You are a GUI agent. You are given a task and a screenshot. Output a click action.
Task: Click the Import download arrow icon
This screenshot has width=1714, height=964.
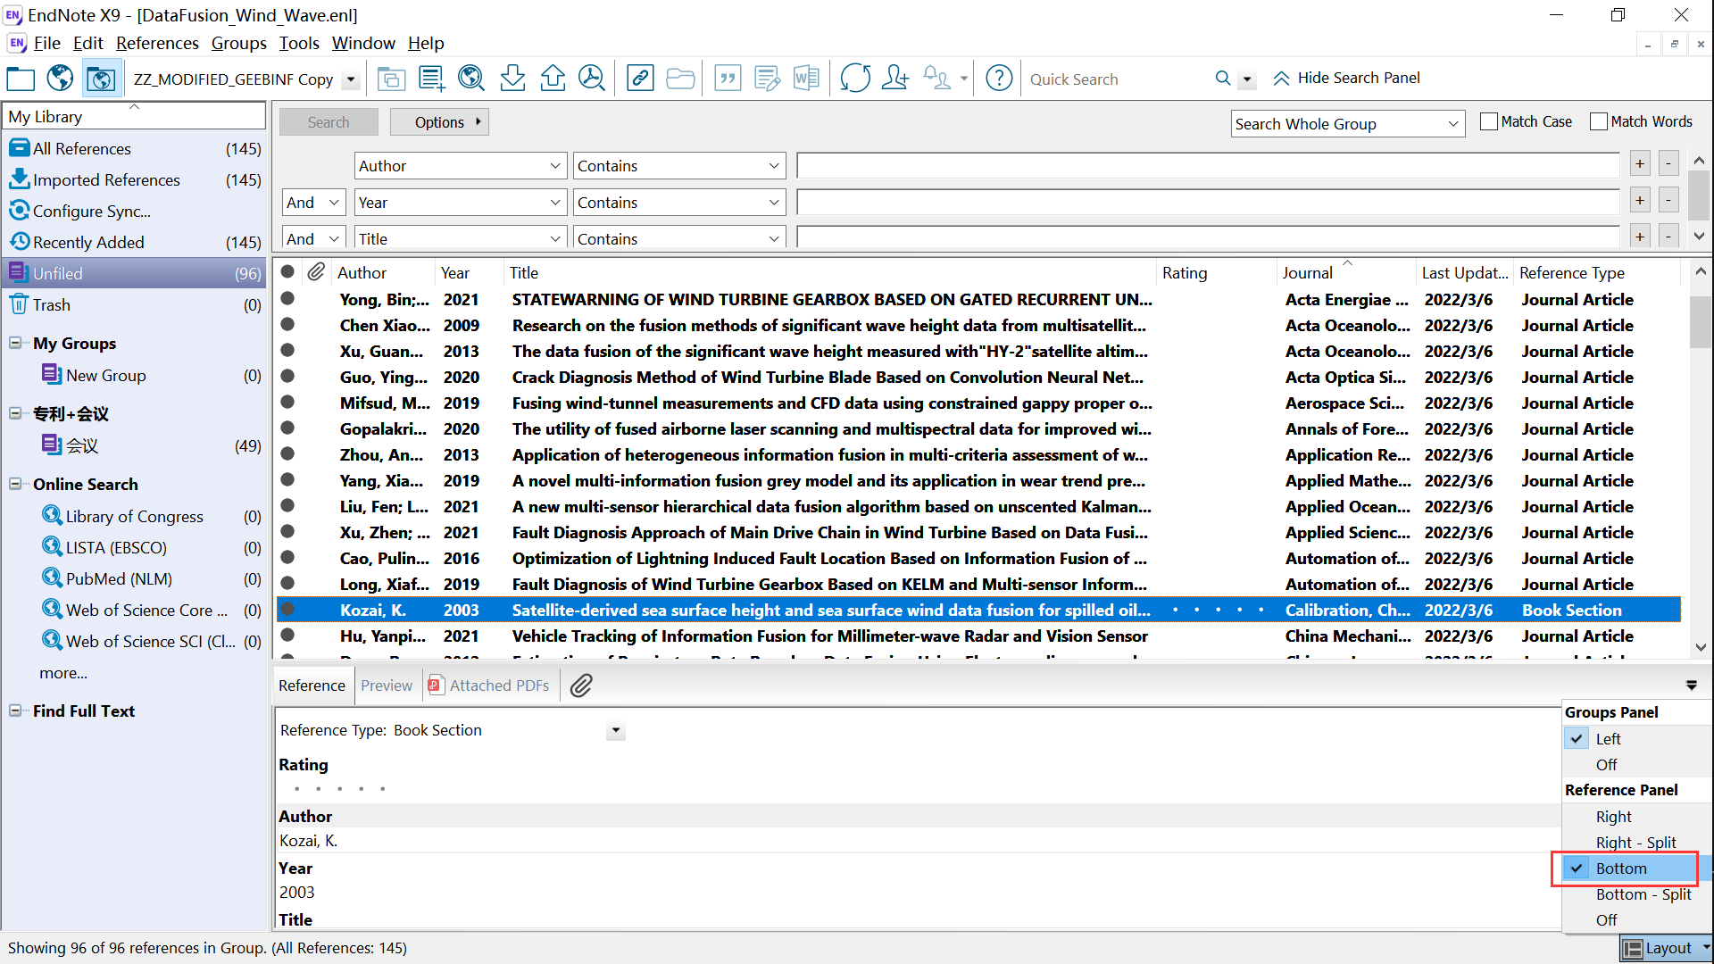(x=512, y=79)
